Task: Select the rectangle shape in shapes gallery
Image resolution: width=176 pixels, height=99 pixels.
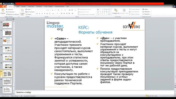Action: click(x=105, y=10)
